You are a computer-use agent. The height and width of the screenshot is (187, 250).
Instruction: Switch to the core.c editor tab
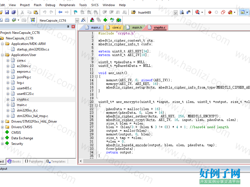point(114,27)
